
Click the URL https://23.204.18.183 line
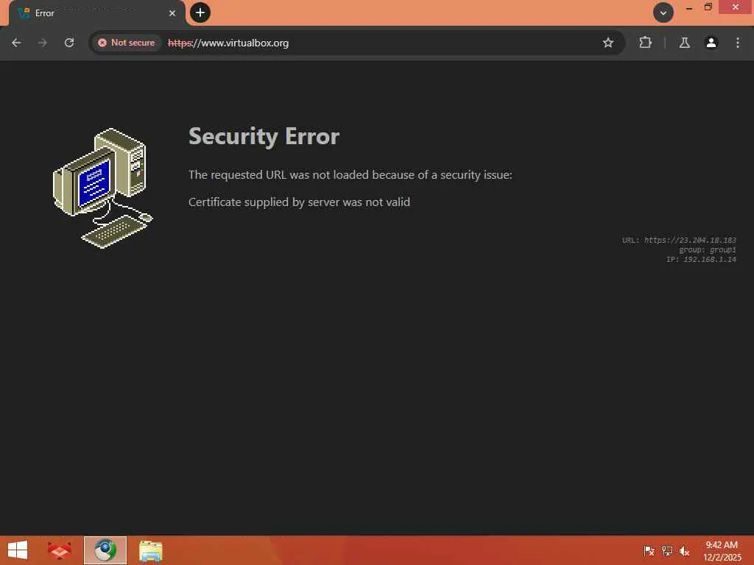click(679, 240)
